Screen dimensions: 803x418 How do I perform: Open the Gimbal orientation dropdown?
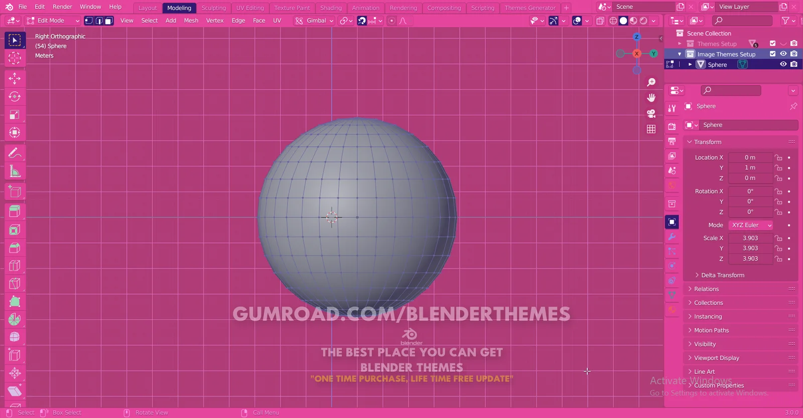(x=314, y=21)
